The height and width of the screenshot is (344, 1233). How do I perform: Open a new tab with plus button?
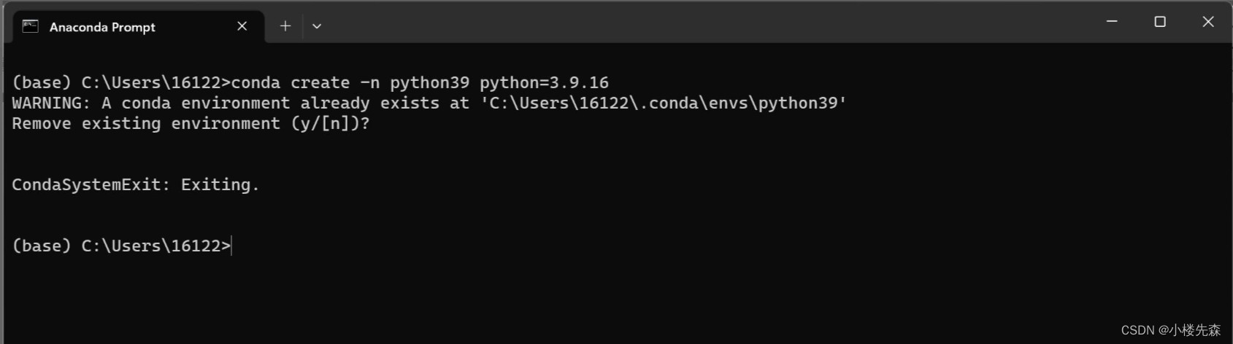tap(285, 26)
